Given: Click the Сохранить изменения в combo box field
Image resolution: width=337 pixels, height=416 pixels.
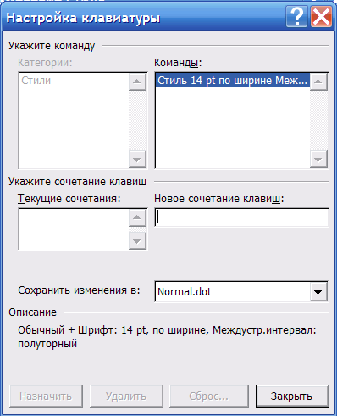Looking at the screenshot, I should (x=241, y=291).
